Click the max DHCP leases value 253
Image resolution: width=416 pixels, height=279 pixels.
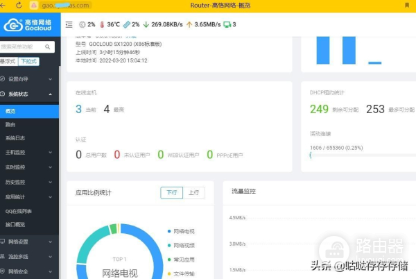point(375,109)
